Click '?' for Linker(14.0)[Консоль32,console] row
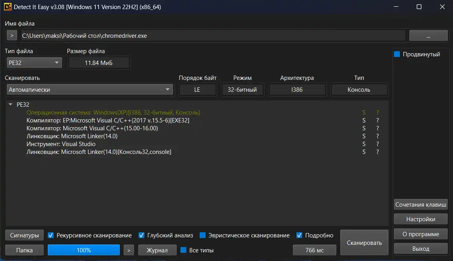 pos(377,152)
